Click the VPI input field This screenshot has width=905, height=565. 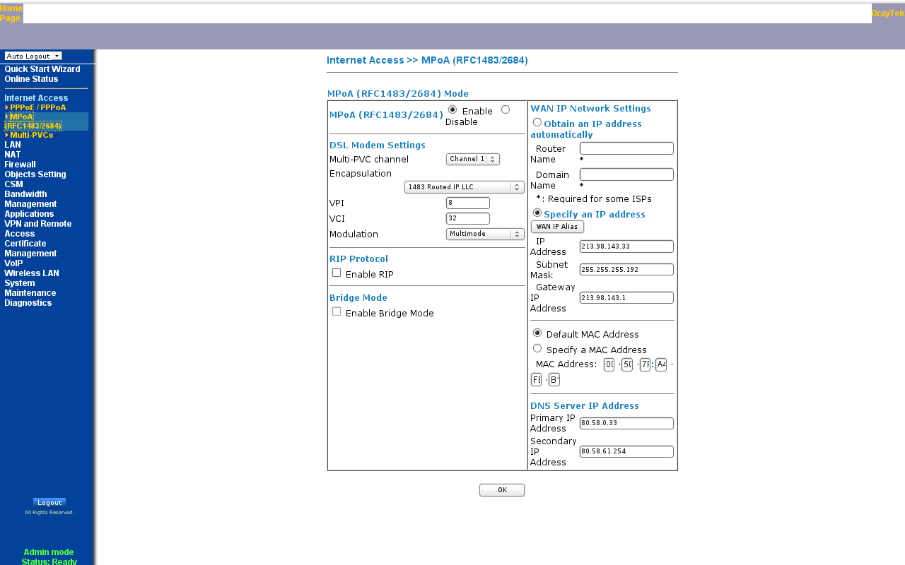point(468,203)
